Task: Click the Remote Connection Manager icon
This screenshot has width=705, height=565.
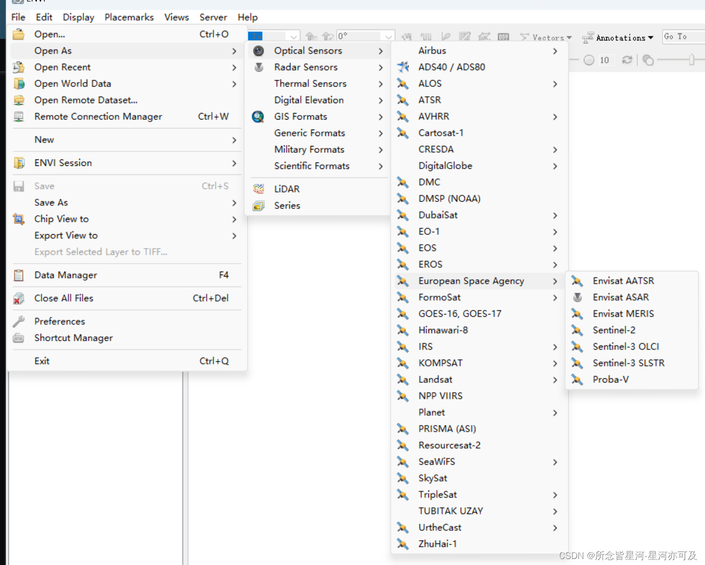Action: [18, 117]
